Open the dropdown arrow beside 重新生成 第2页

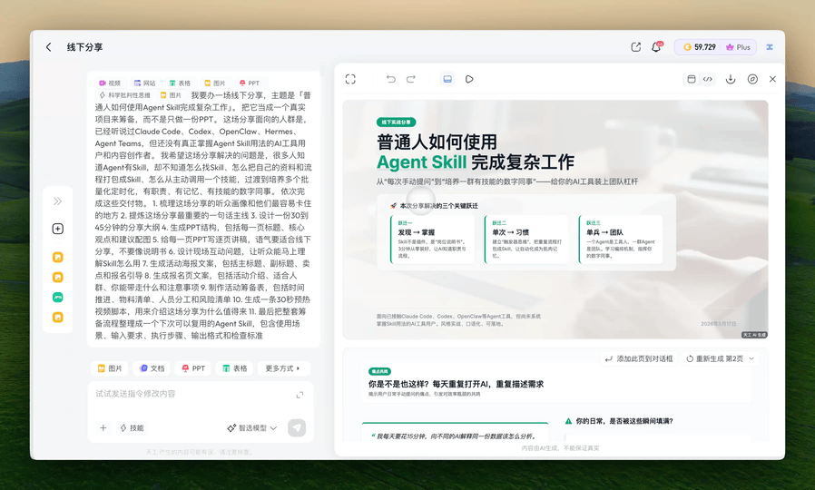pos(751,358)
